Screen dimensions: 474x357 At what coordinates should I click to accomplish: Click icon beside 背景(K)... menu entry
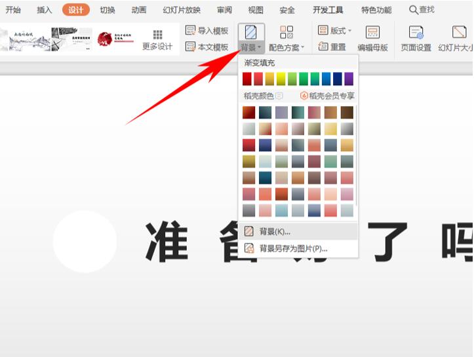tap(249, 231)
